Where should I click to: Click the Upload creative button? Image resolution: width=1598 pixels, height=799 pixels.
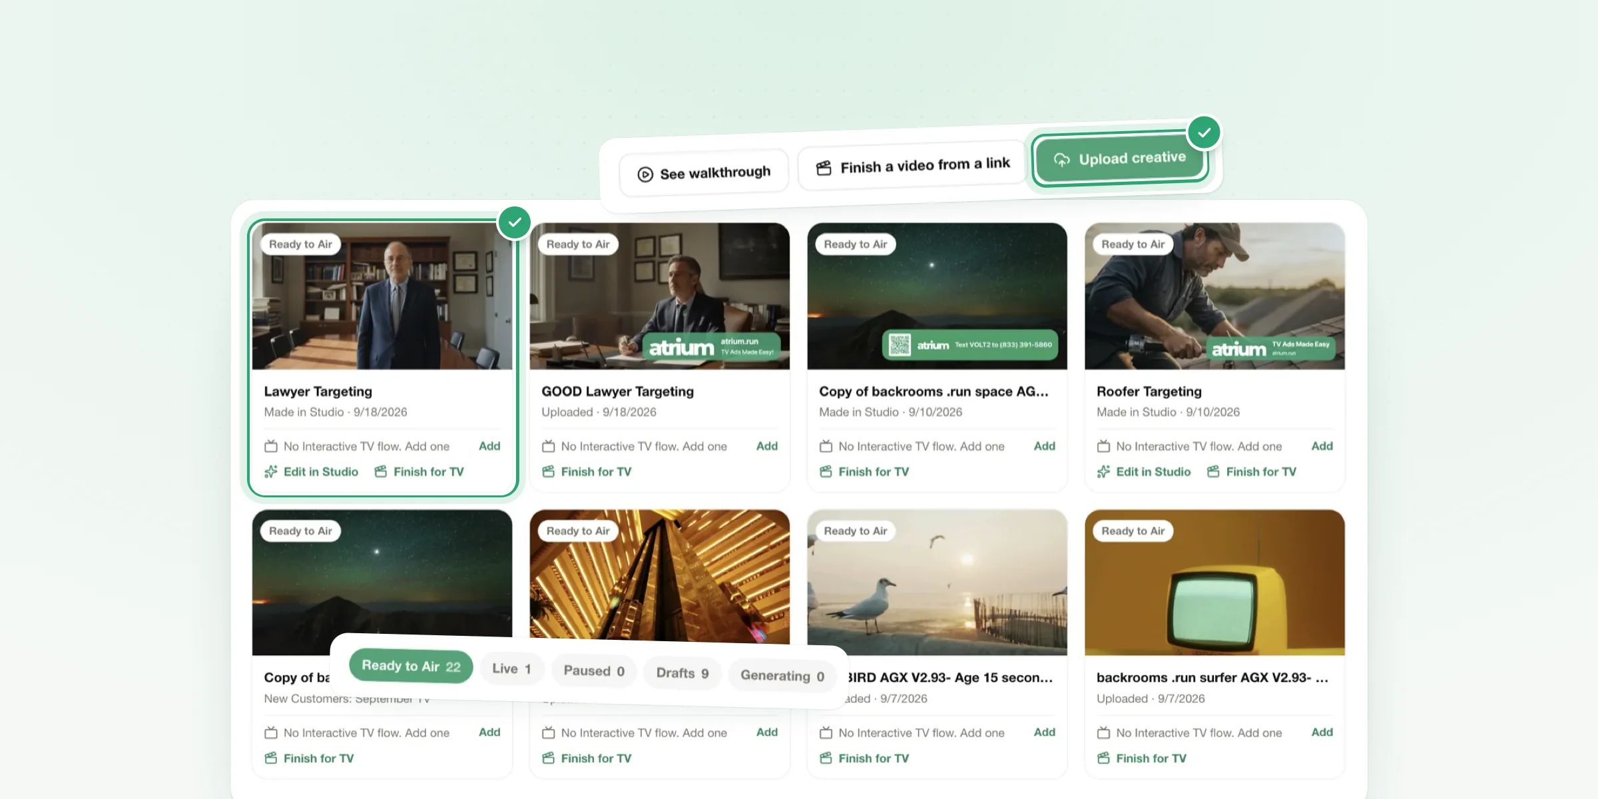pyautogui.click(x=1121, y=158)
